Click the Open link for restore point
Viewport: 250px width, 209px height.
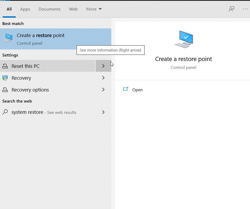point(137,90)
